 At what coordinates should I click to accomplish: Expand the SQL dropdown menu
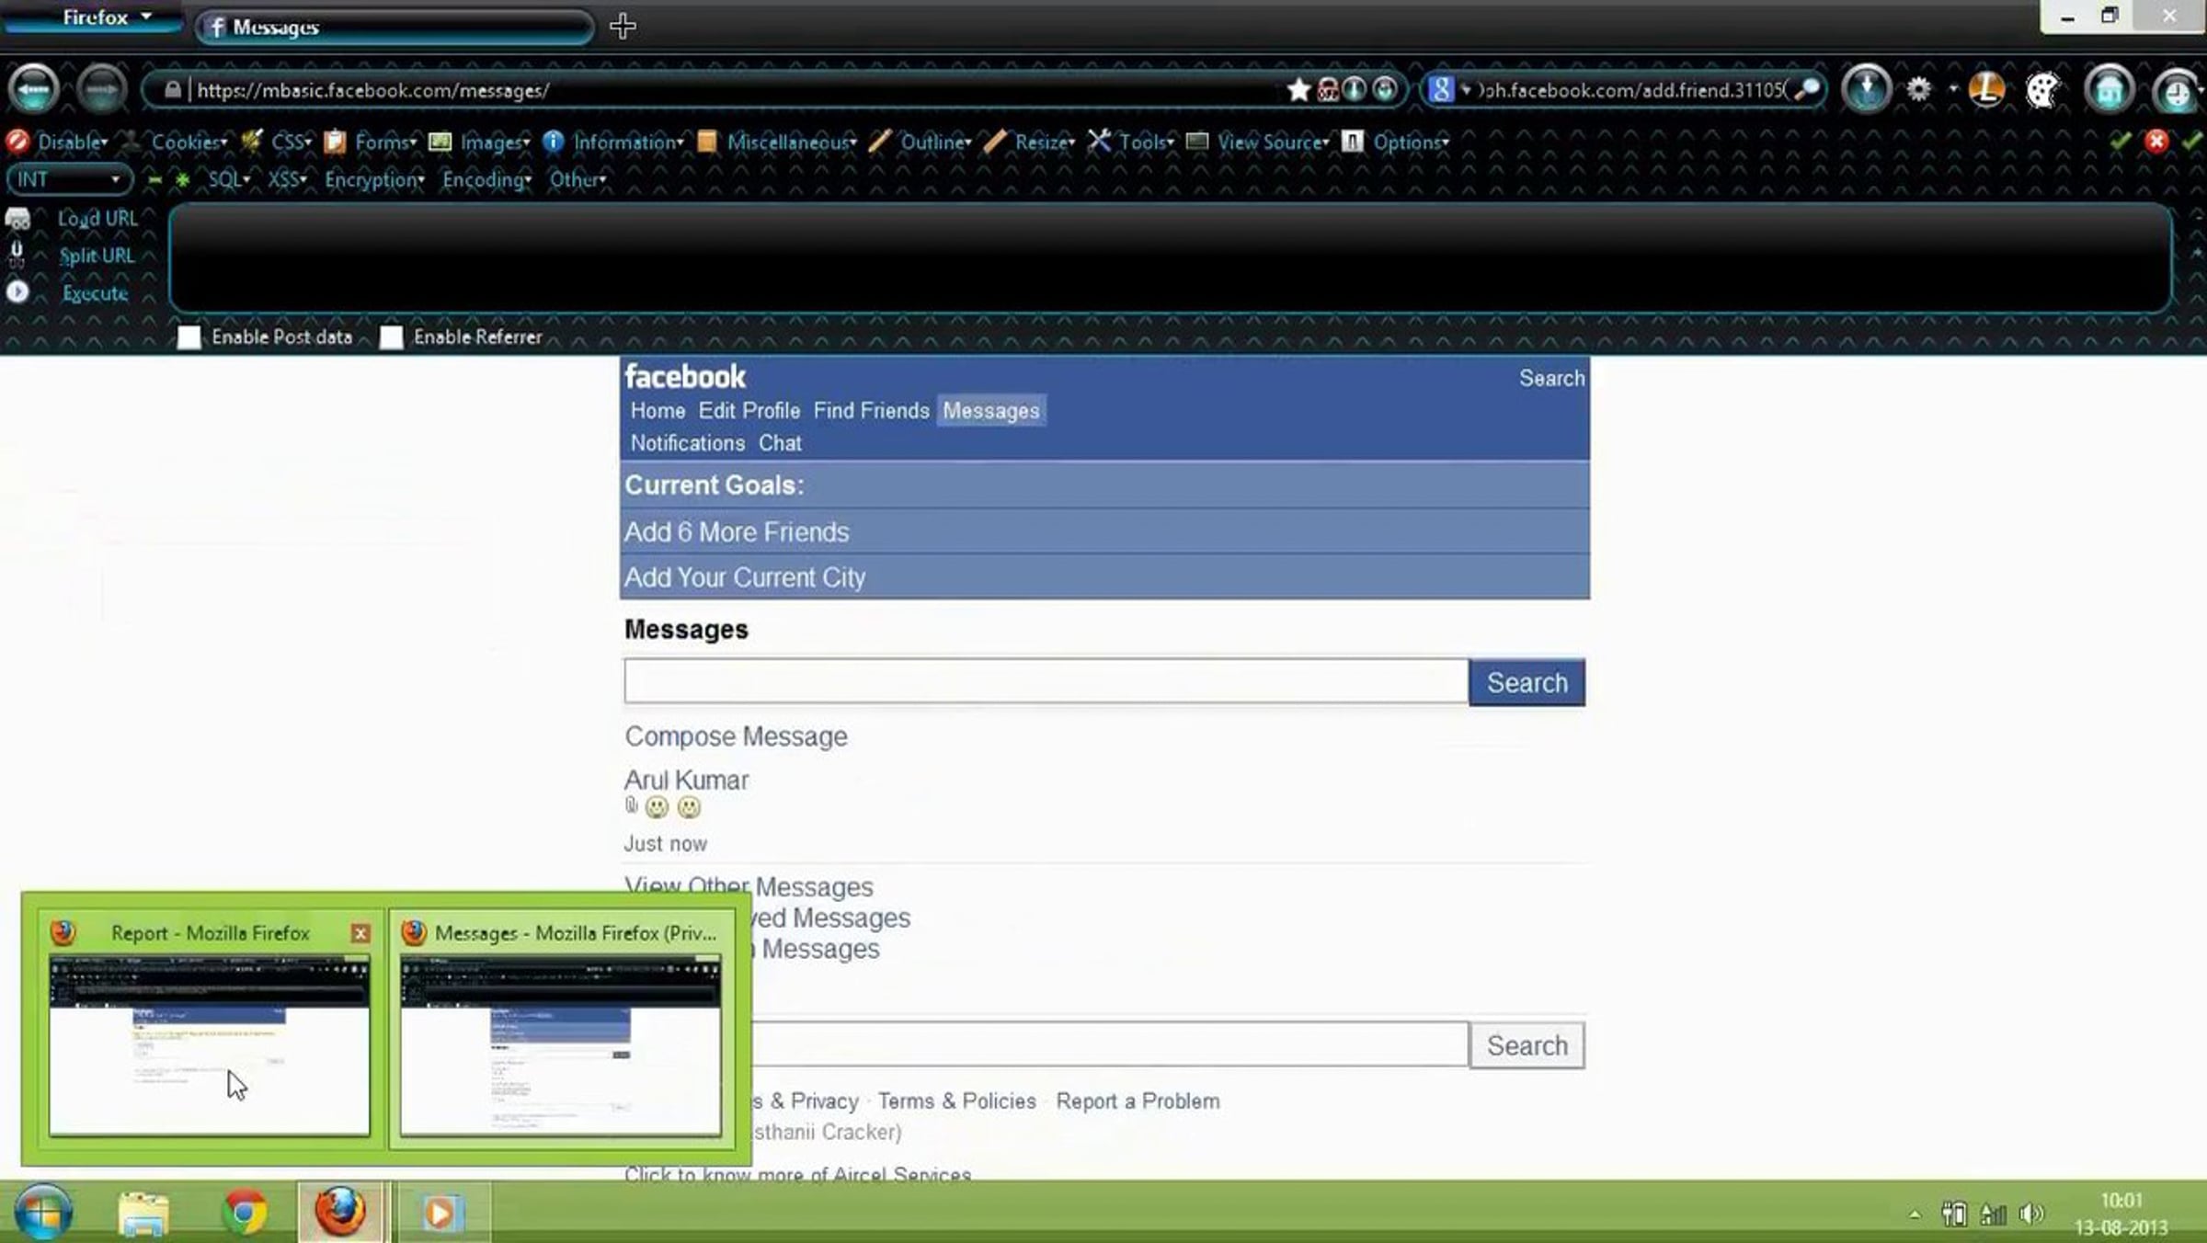coord(228,179)
